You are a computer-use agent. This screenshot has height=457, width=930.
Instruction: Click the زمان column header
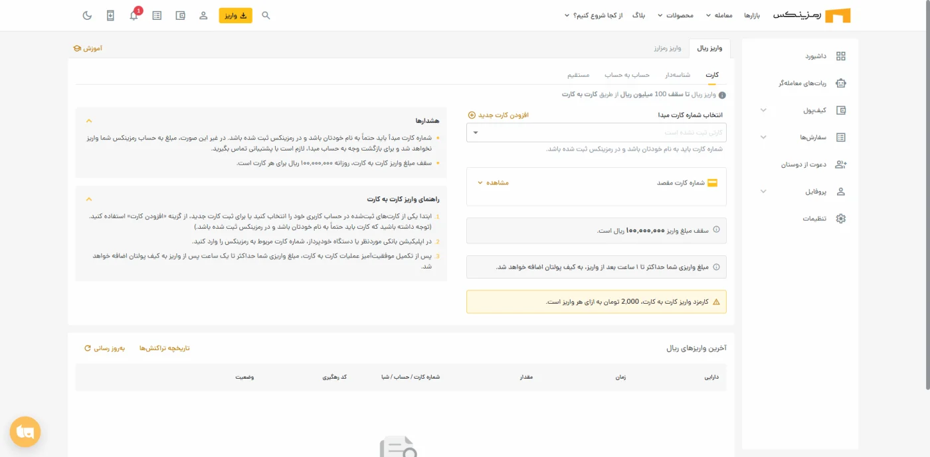pyautogui.click(x=621, y=377)
